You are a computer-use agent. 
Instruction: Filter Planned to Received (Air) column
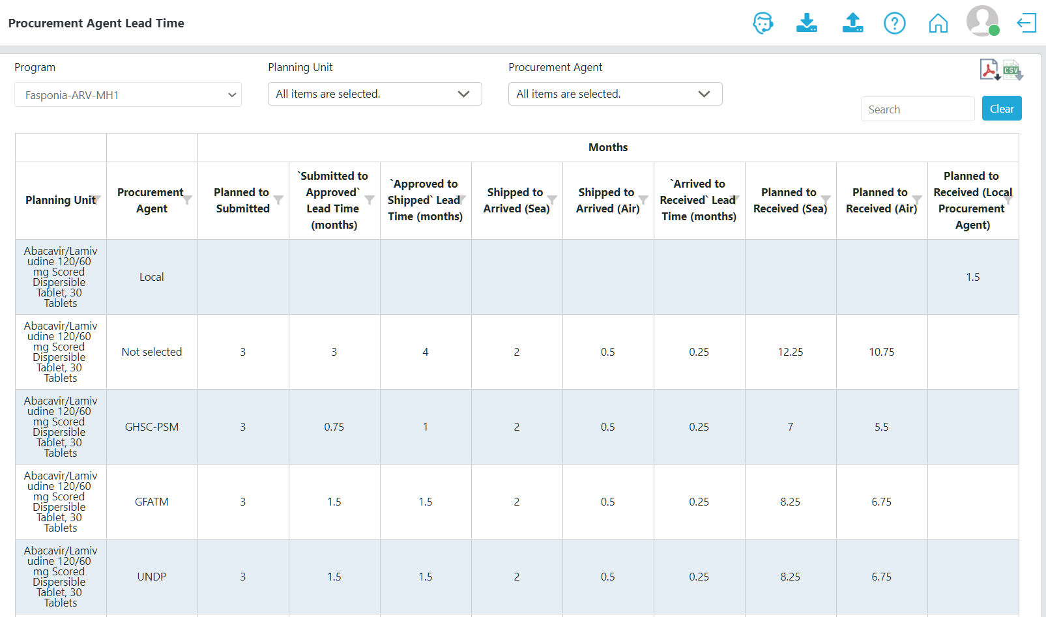[917, 199]
